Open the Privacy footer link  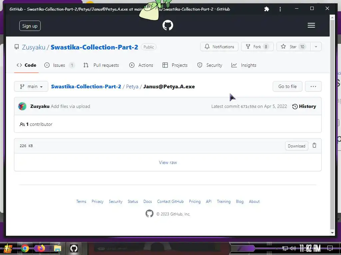click(98, 202)
